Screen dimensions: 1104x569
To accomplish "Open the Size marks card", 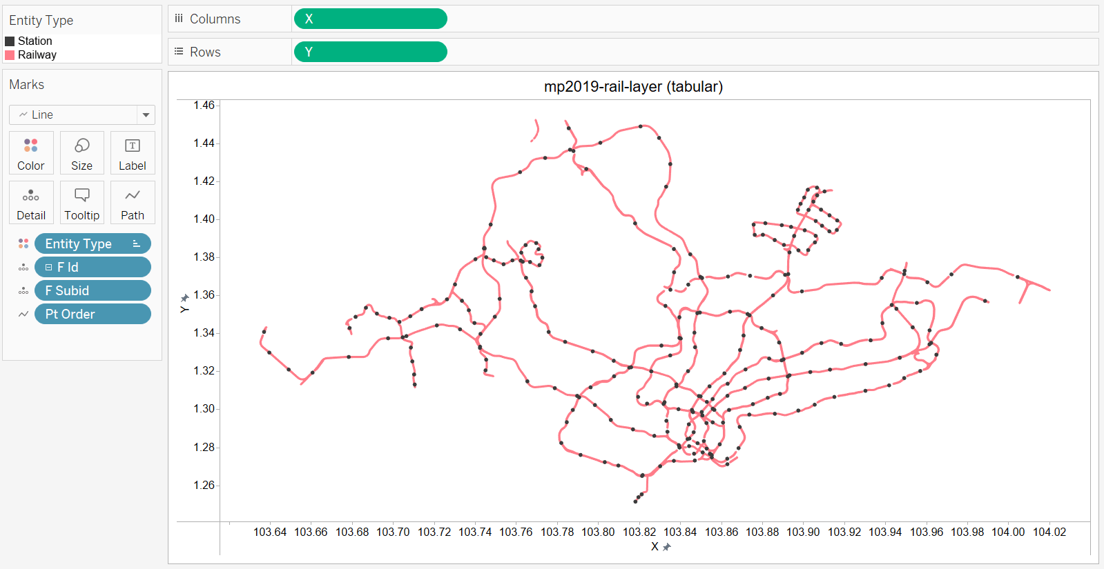I will [81, 152].
